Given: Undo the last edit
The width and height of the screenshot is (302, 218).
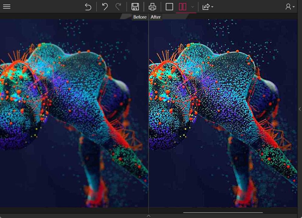Looking at the screenshot, I should click(105, 7).
